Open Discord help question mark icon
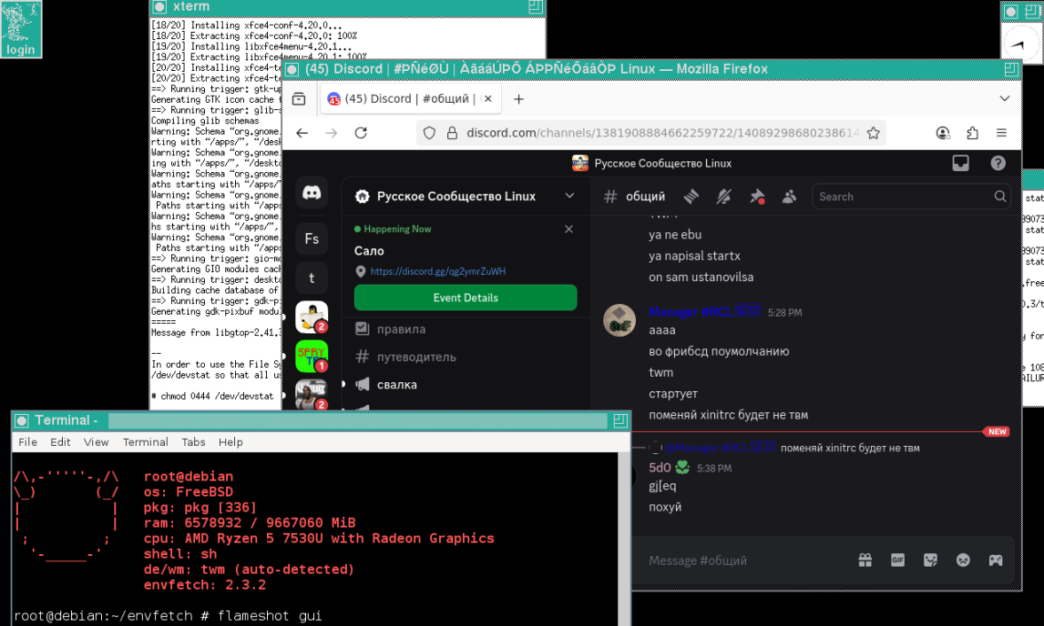1044x626 pixels. [x=998, y=163]
